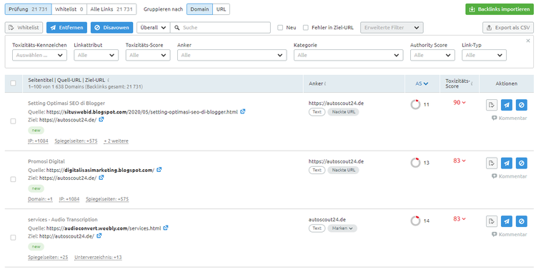This screenshot has height=269, width=536.
Task: Click the Disavowen button
Action: [111, 28]
